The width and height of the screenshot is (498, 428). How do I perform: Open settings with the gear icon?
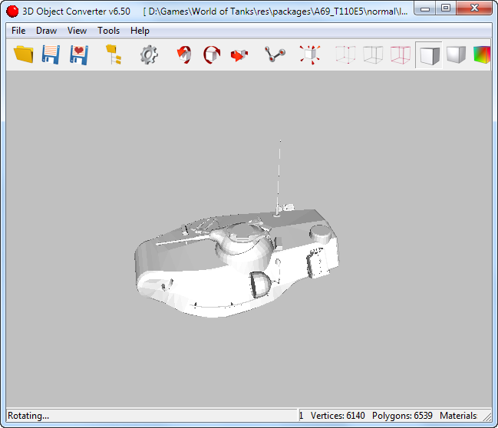(x=149, y=54)
